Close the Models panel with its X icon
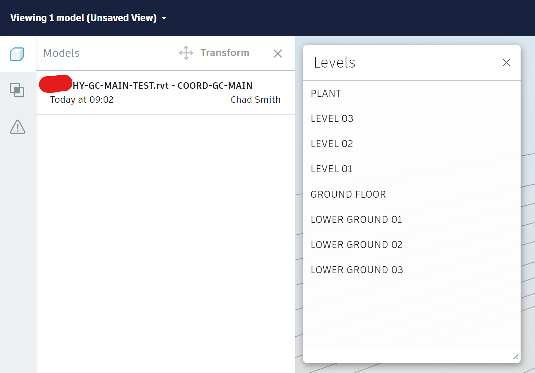The image size is (535, 373). (278, 53)
